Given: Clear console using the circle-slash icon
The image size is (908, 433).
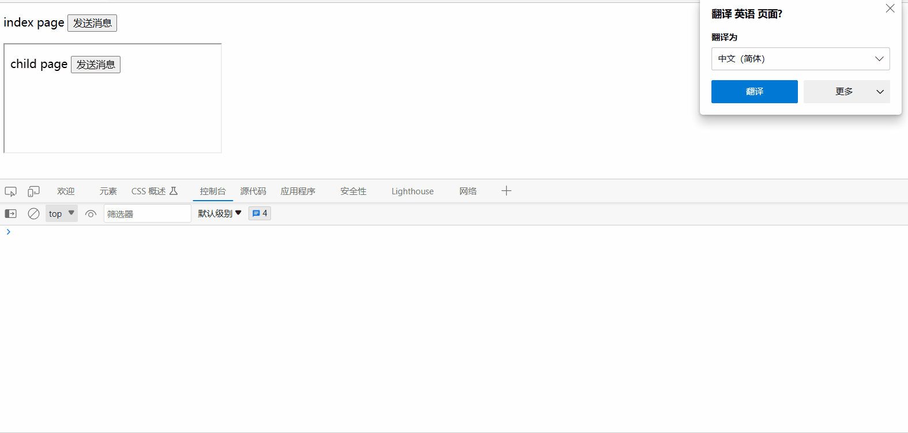Looking at the screenshot, I should click(34, 214).
